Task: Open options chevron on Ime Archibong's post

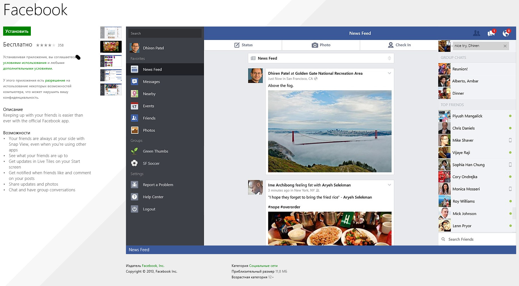Action: [x=389, y=185]
